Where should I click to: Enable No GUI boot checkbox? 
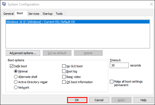coord(64,66)
